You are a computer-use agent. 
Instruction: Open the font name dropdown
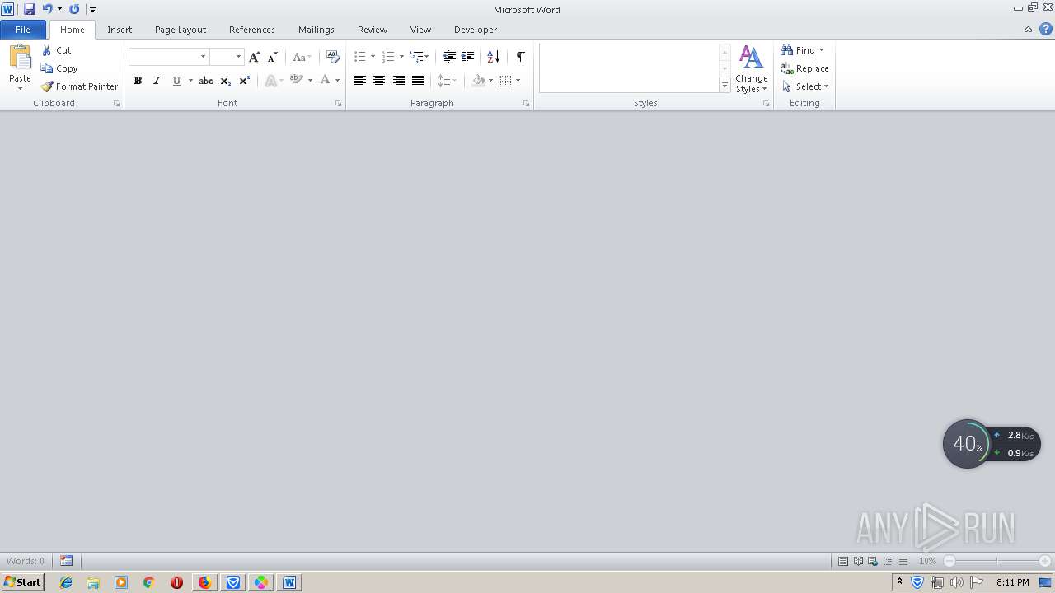(x=203, y=57)
